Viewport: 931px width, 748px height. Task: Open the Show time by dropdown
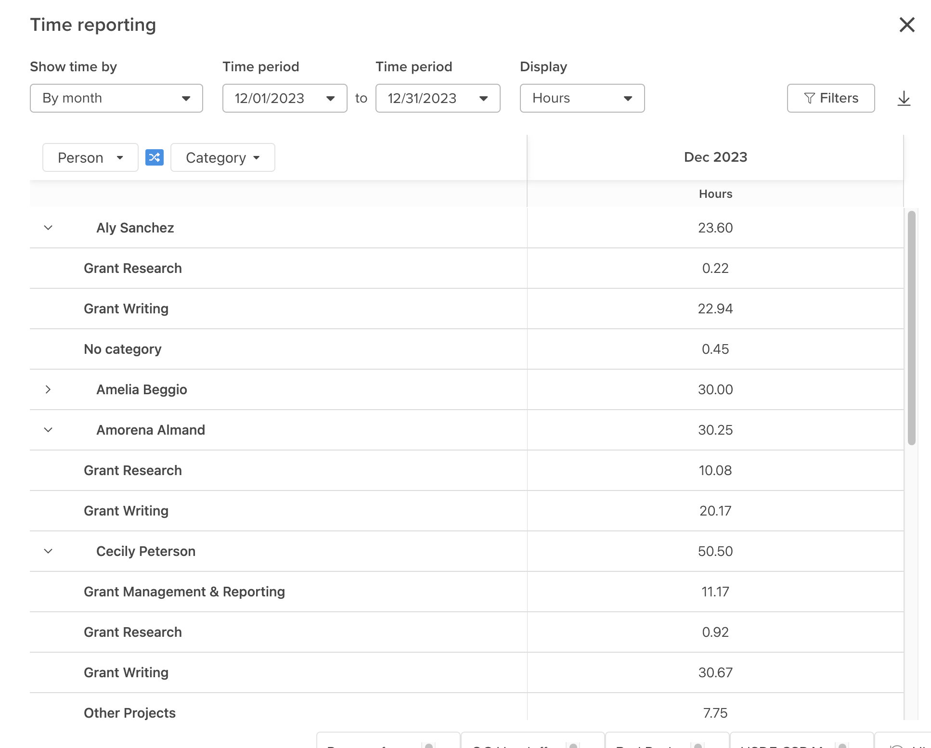(x=116, y=98)
